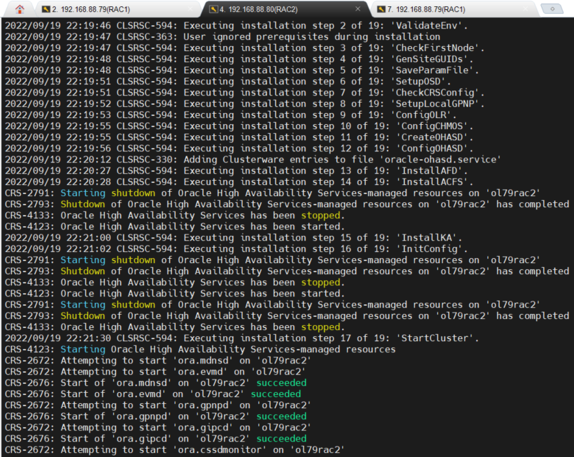Click the 'SetupOSD' step 6 line
Screen dimensions: 574x457
tap(228, 82)
